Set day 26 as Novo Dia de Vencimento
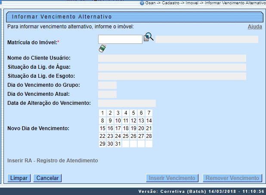The width and height of the screenshot is (266, 195). click(133, 136)
